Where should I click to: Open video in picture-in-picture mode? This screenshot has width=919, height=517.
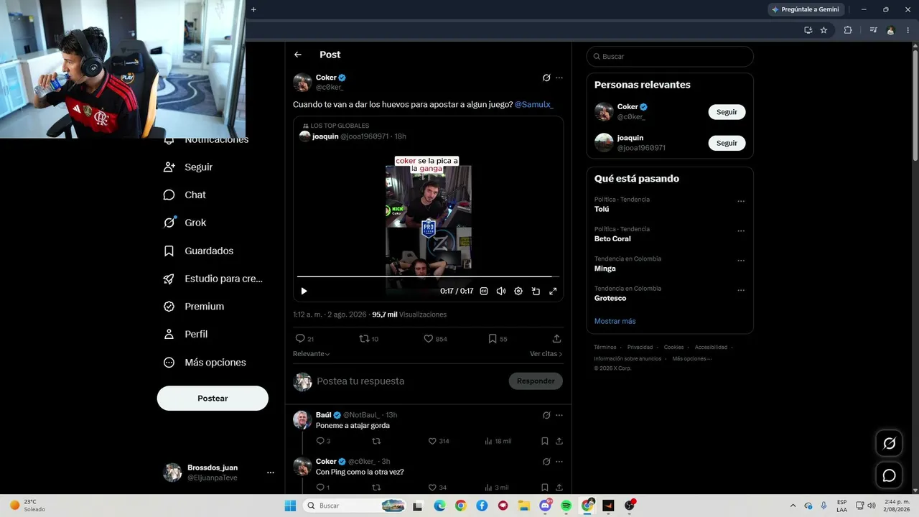(x=536, y=291)
